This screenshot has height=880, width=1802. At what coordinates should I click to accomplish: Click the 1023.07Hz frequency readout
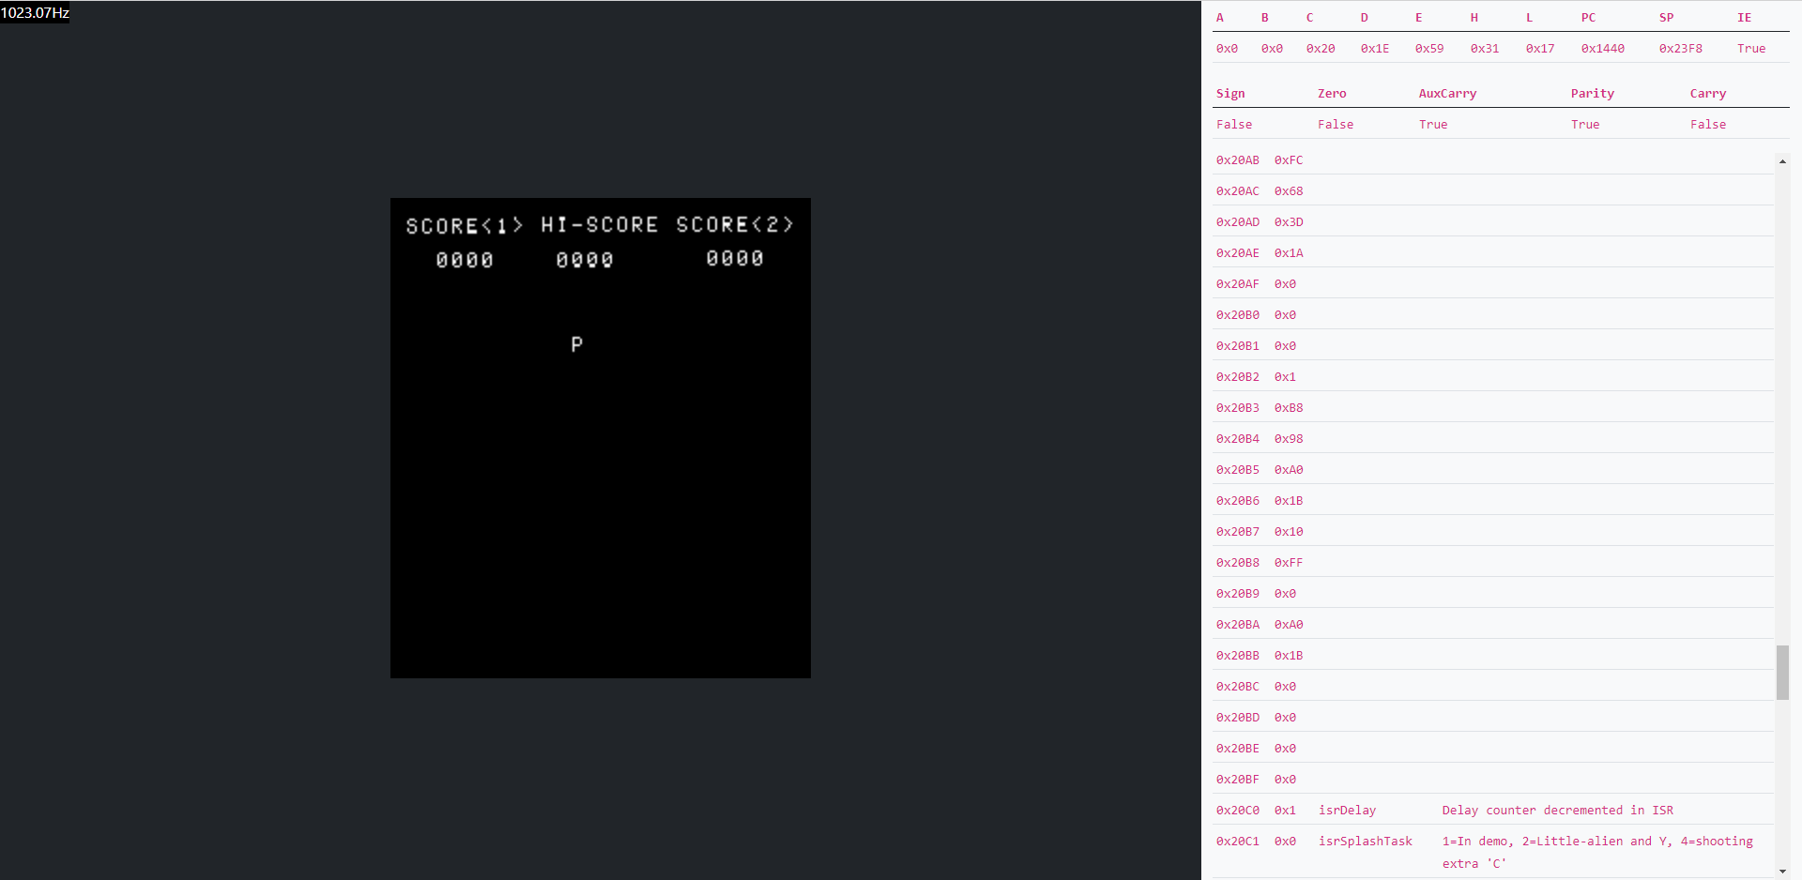click(x=35, y=12)
